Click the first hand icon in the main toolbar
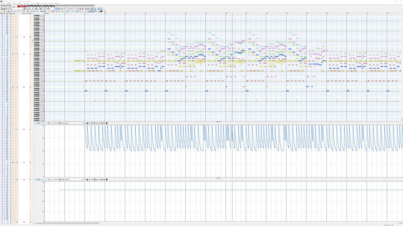403x226 pixels. pyautogui.click(x=28, y=9)
